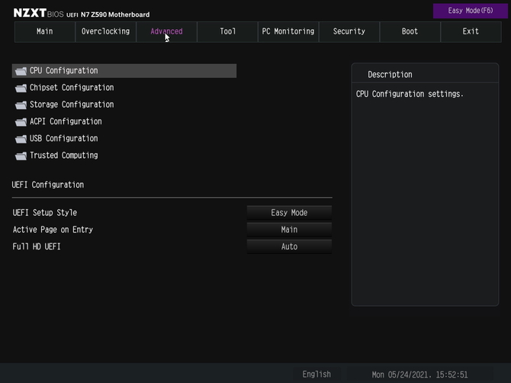Open UEFI Setup Style dropdown showing Easy Mode
The width and height of the screenshot is (511, 383).
(x=289, y=213)
